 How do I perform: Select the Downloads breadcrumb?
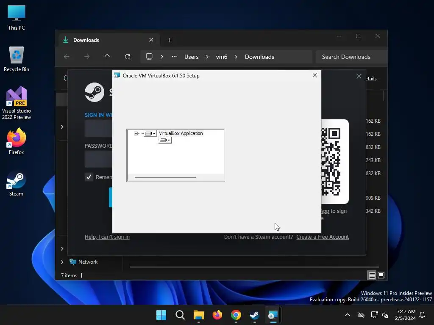point(260,57)
